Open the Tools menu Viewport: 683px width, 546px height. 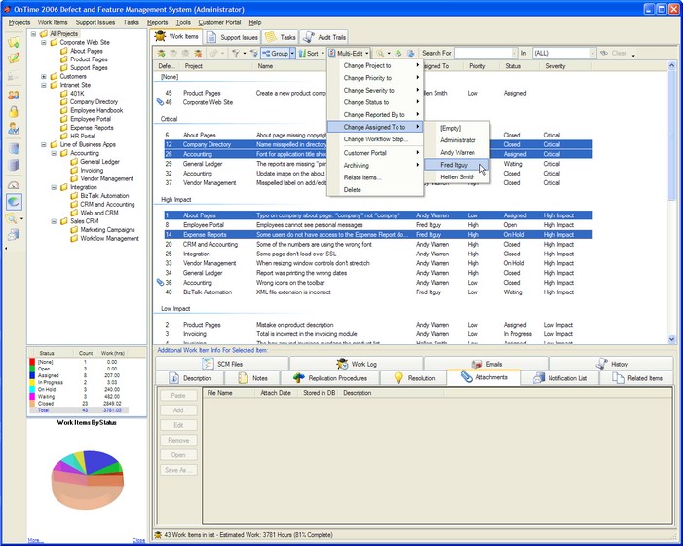click(183, 22)
